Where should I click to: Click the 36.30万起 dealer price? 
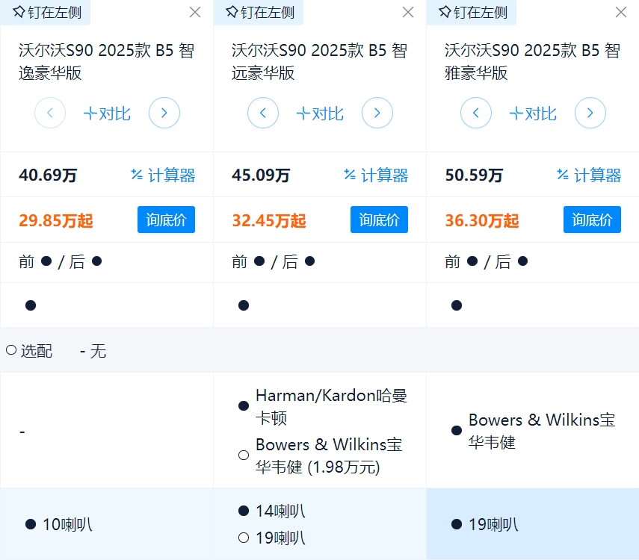click(482, 220)
